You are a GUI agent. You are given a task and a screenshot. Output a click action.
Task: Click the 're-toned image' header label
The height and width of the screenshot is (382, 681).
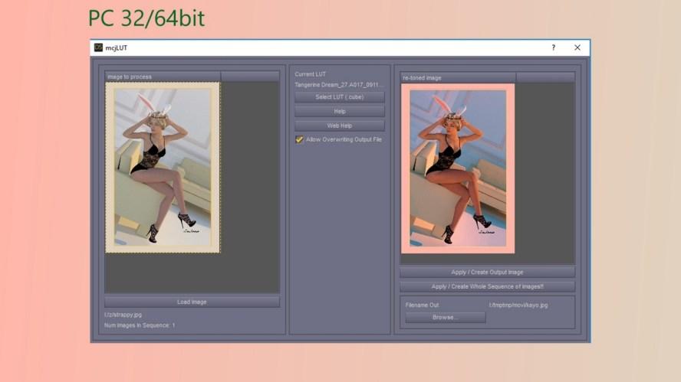point(422,78)
